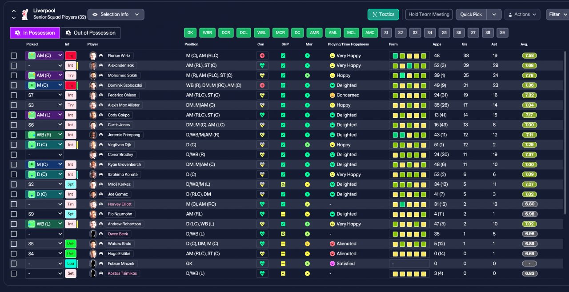Image resolution: width=569 pixels, height=292 pixels.
Task: Click Kostas Tsimikas's sharpness up-arrow icon
Action: (283, 273)
